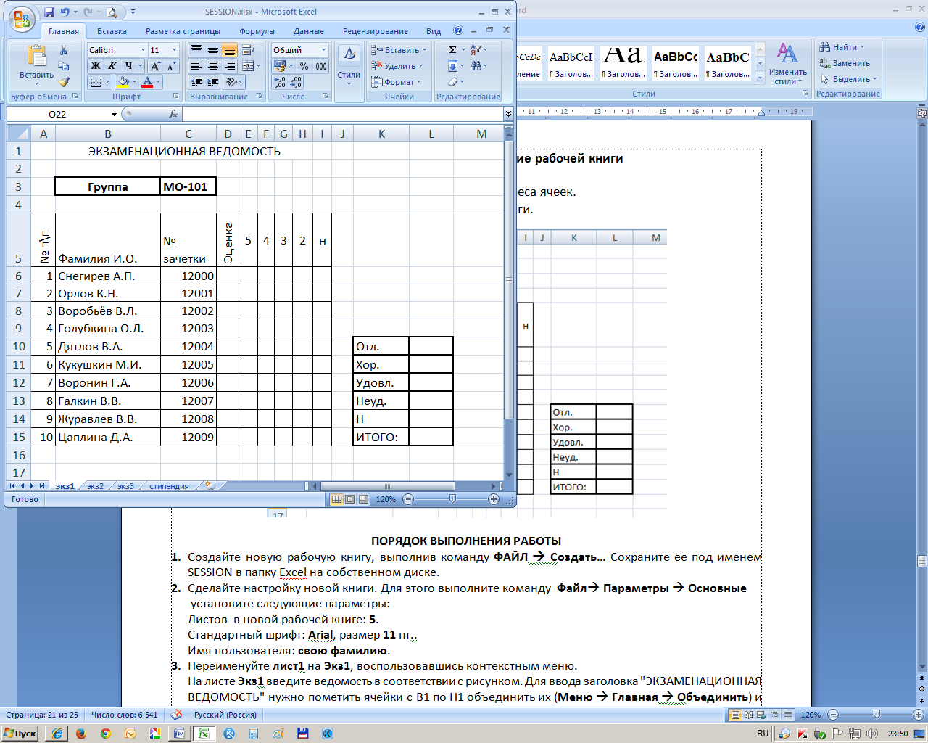Switch to the Данные ribbon tab
The image size is (928, 743).
point(309,31)
